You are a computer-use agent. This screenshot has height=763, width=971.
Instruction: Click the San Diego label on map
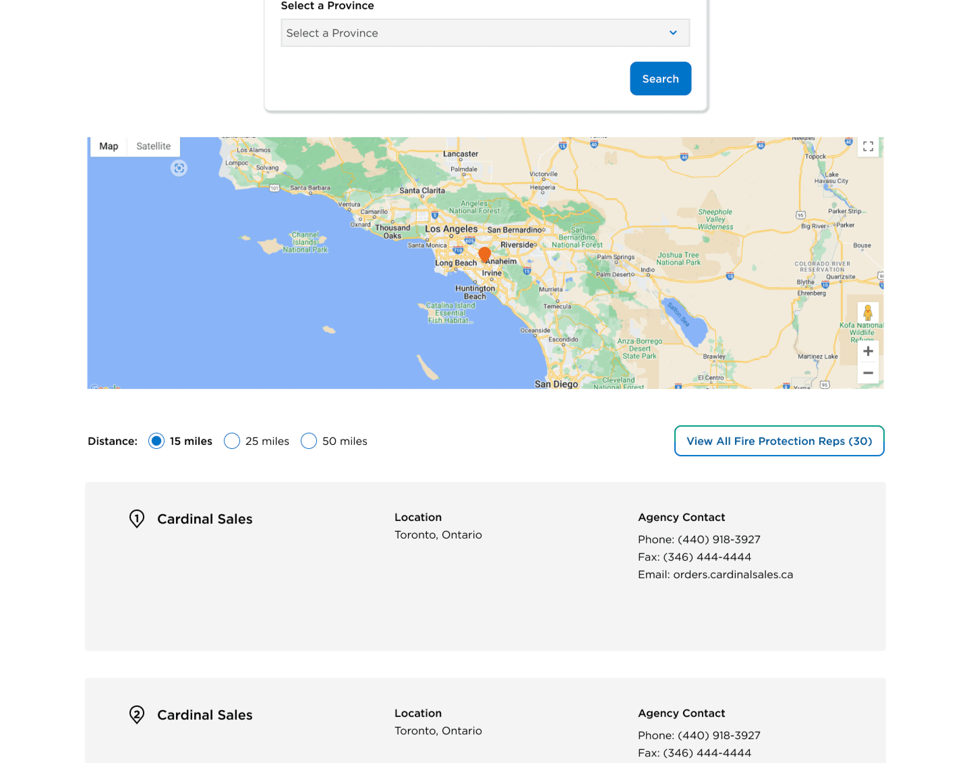tap(556, 384)
